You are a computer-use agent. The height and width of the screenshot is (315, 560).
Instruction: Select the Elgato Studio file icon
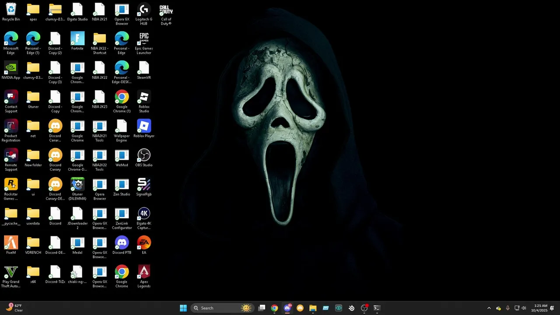click(77, 12)
